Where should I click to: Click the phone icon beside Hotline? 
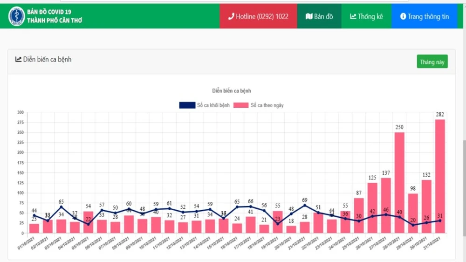[231, 16]
